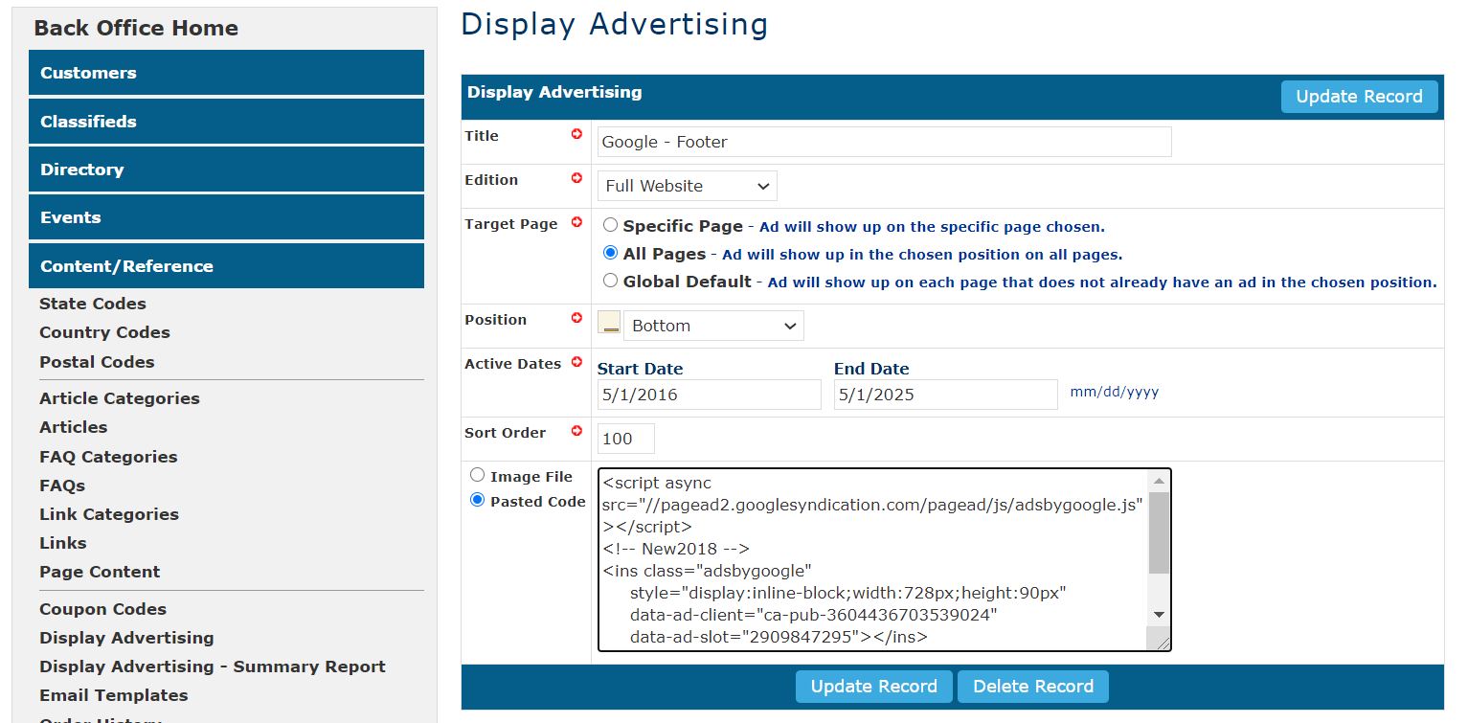The width and height of the screenshot is (1468, 723).
Task: Click the bottom Update Record button
Action: click(x=873, y=687)
